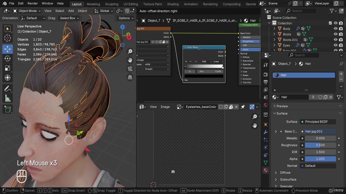Adjust the Roughness slider in properties

(x=320, y=145)
